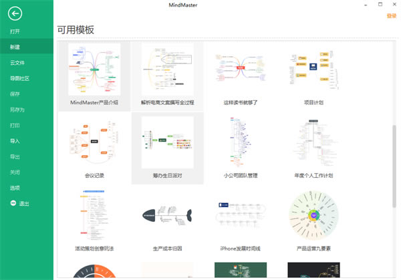This screenshot has height=280, width=401.
Task: Click the template list vertical scrollbar
Action: [394, 166]
